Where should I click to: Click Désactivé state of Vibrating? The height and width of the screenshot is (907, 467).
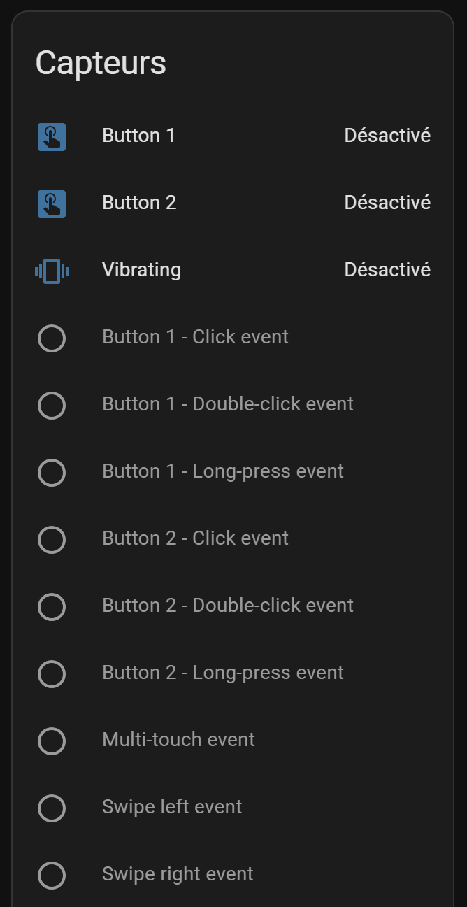(387, 270)
